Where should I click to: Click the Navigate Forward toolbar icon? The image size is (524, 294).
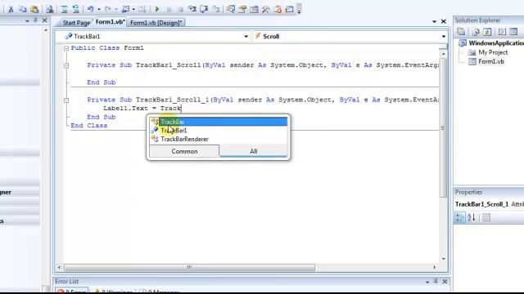click(x=142, y=9)
